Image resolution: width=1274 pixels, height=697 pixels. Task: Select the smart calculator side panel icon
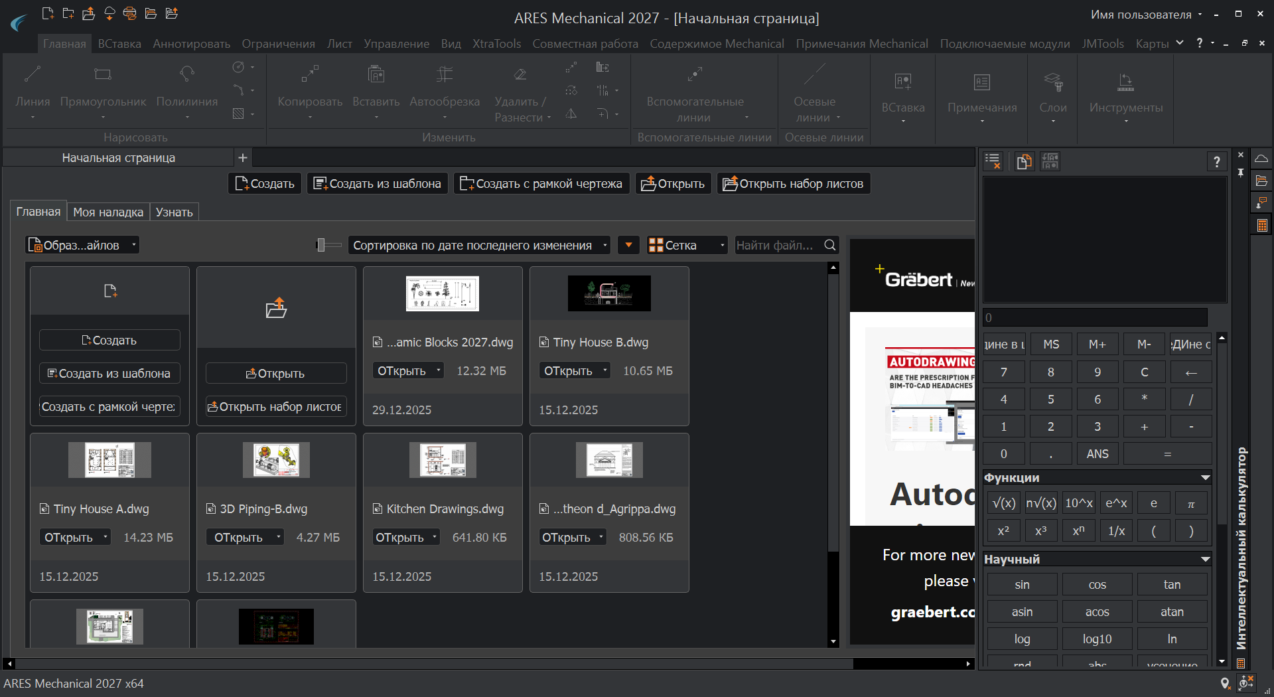(1261, 225)
